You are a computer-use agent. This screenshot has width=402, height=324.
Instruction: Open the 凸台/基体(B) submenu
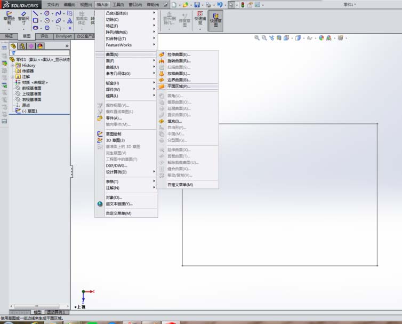click(126, 13)
